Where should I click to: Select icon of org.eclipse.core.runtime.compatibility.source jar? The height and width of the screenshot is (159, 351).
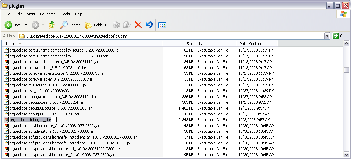click(6, 50)
